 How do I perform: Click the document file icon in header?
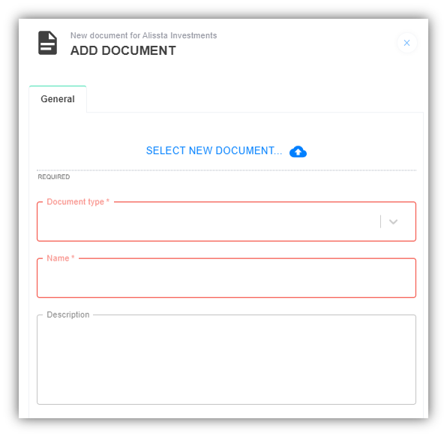pyautogui.click(x=47, y=43)
